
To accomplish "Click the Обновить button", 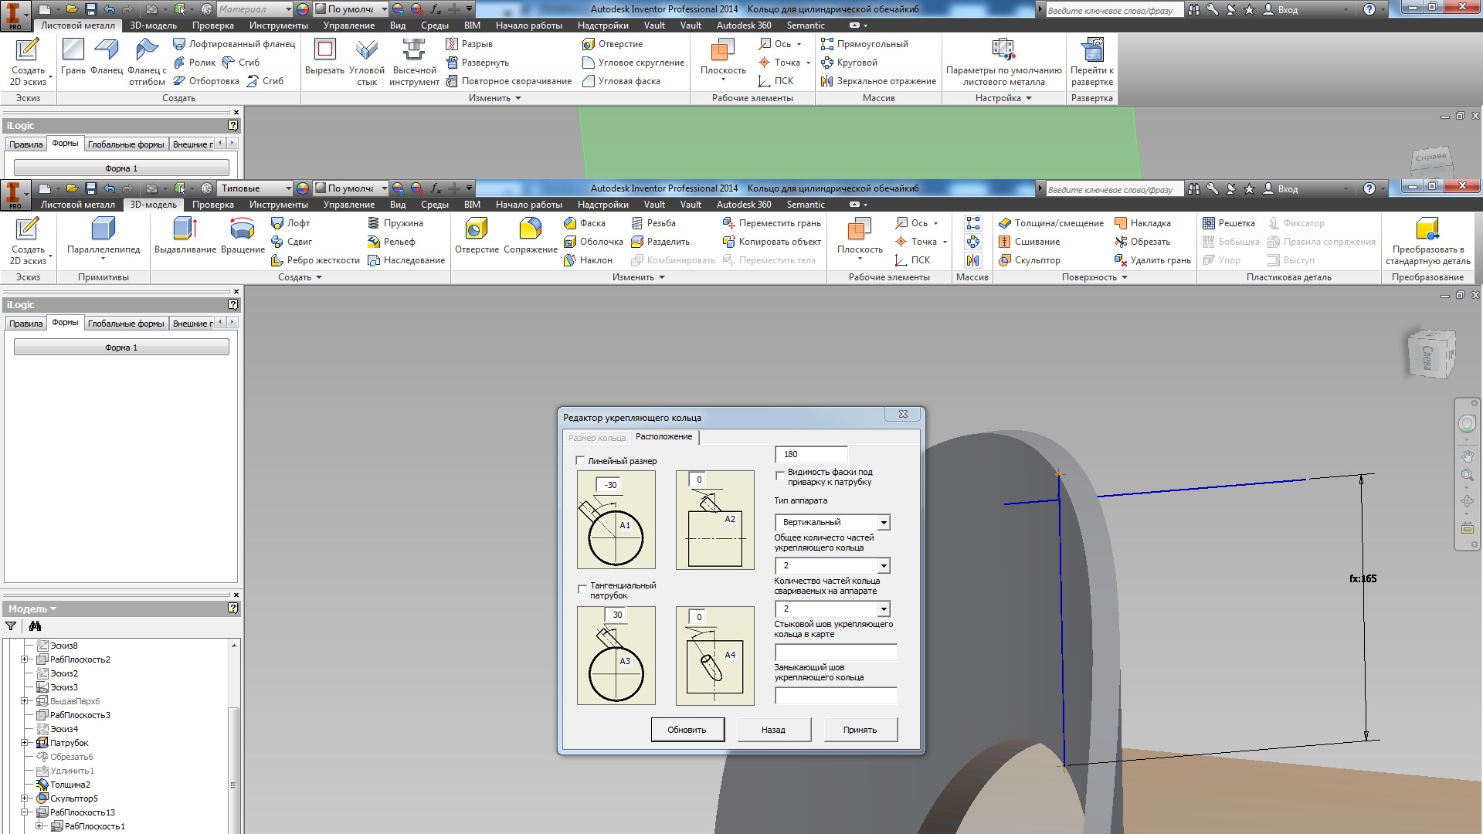I will point(687,730).
